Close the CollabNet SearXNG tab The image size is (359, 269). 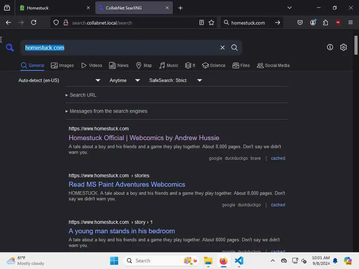(167, 8)
